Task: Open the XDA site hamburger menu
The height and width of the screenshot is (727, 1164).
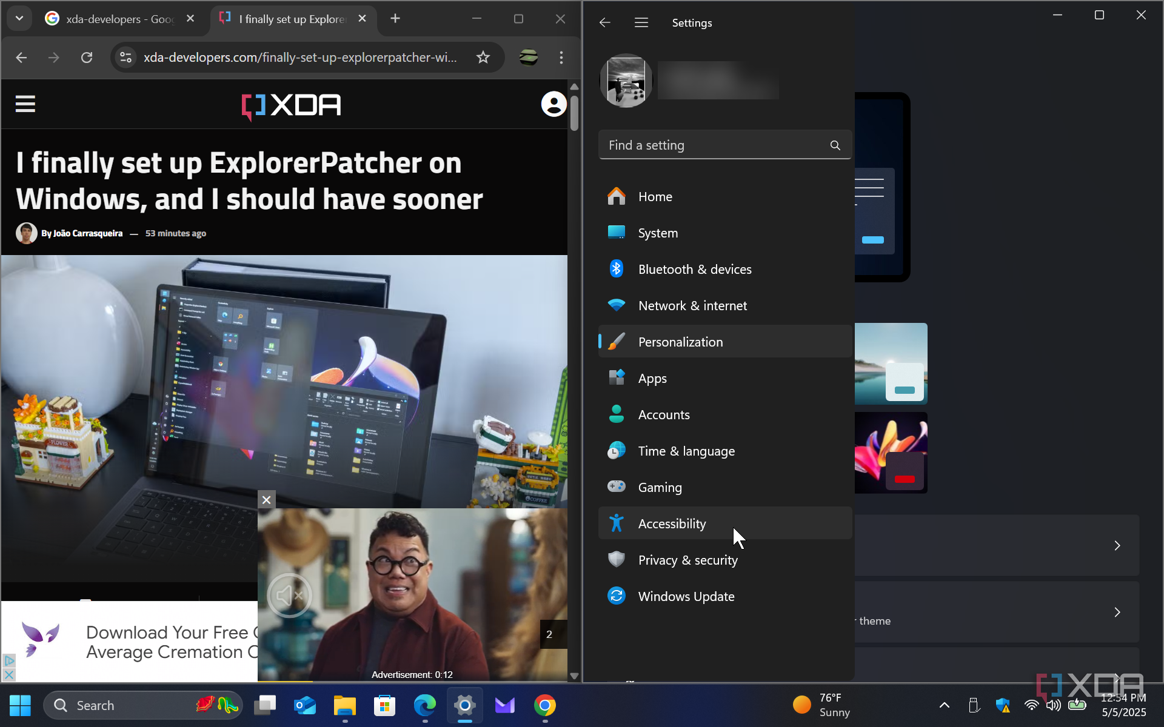Action: tap(25, 104)
